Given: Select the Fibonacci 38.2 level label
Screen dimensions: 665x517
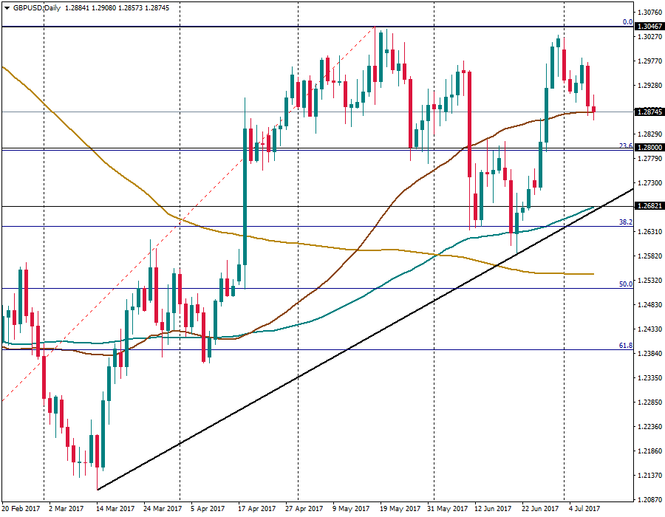Looking at the screenshot, I should pyautogui.click(x=625, y=222).
